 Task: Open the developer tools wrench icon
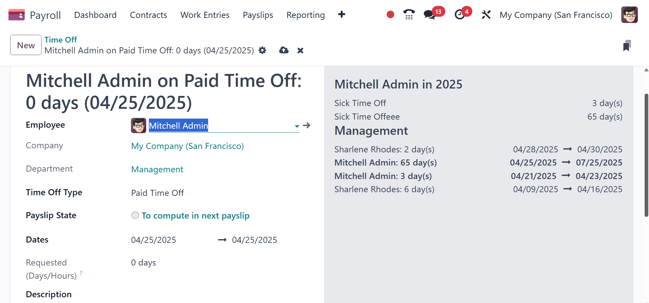click(486, 15)
